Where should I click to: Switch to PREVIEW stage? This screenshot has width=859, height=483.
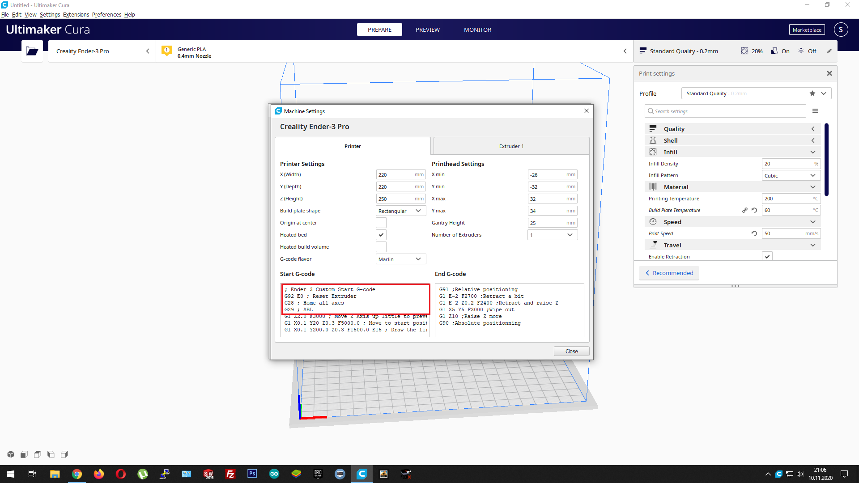(428, 30)
